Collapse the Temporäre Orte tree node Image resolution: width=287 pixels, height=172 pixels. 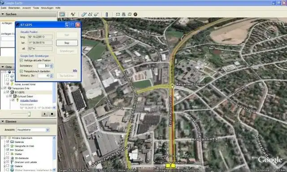(x=2, y=88)
